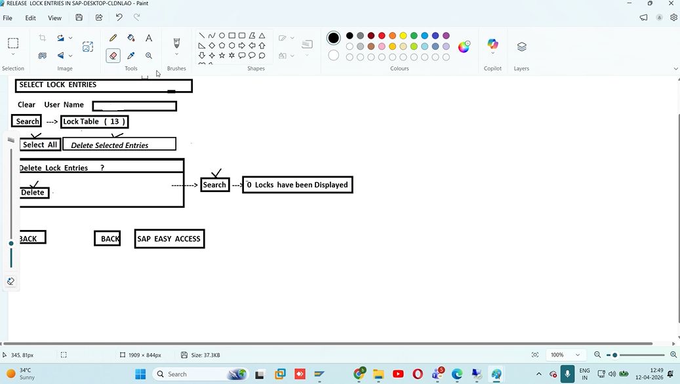The height and width of the screenshot is (384, 680).
Task: Select the secondary white colour circle
Action: 334,56
